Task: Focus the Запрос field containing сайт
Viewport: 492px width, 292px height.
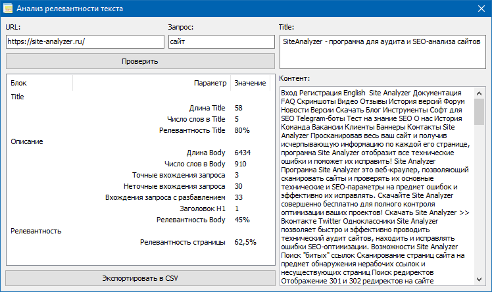Action: (222, 41)
